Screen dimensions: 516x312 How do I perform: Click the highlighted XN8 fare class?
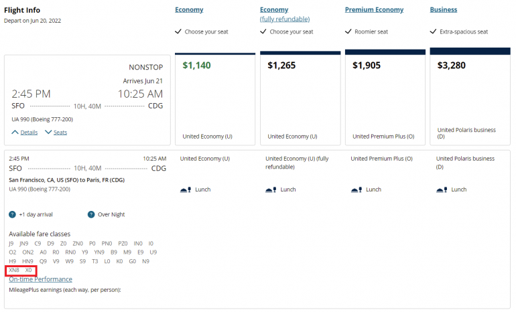pyautogui.click(x=14, y=270)
